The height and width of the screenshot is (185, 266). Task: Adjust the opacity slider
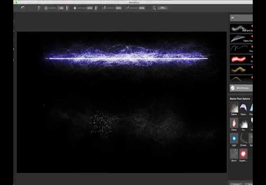point(82,8)
